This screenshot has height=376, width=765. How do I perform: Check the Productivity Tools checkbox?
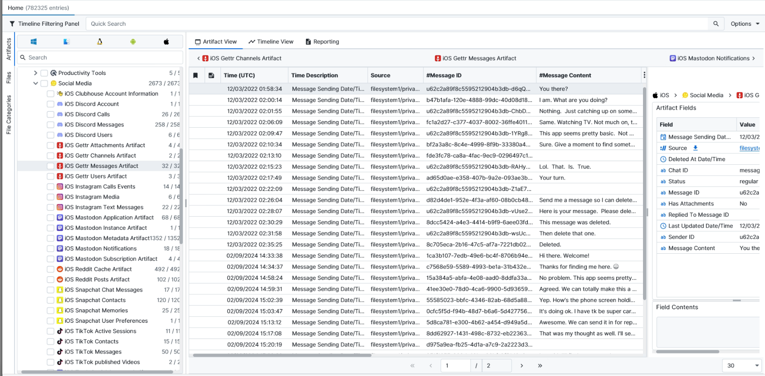click(x=44, y=73)
